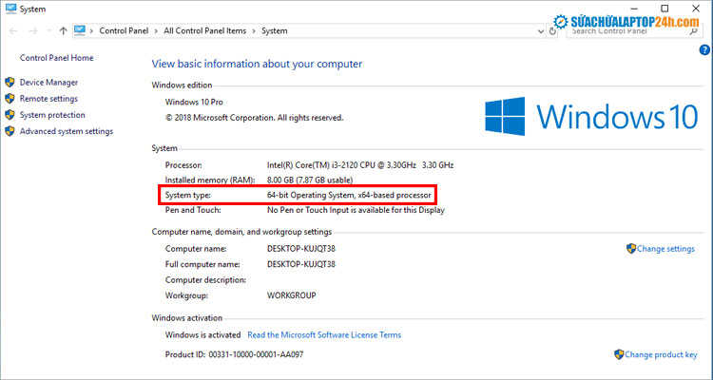
Task: Click the shield icon beside Change settings
Action: click(630, 249)
